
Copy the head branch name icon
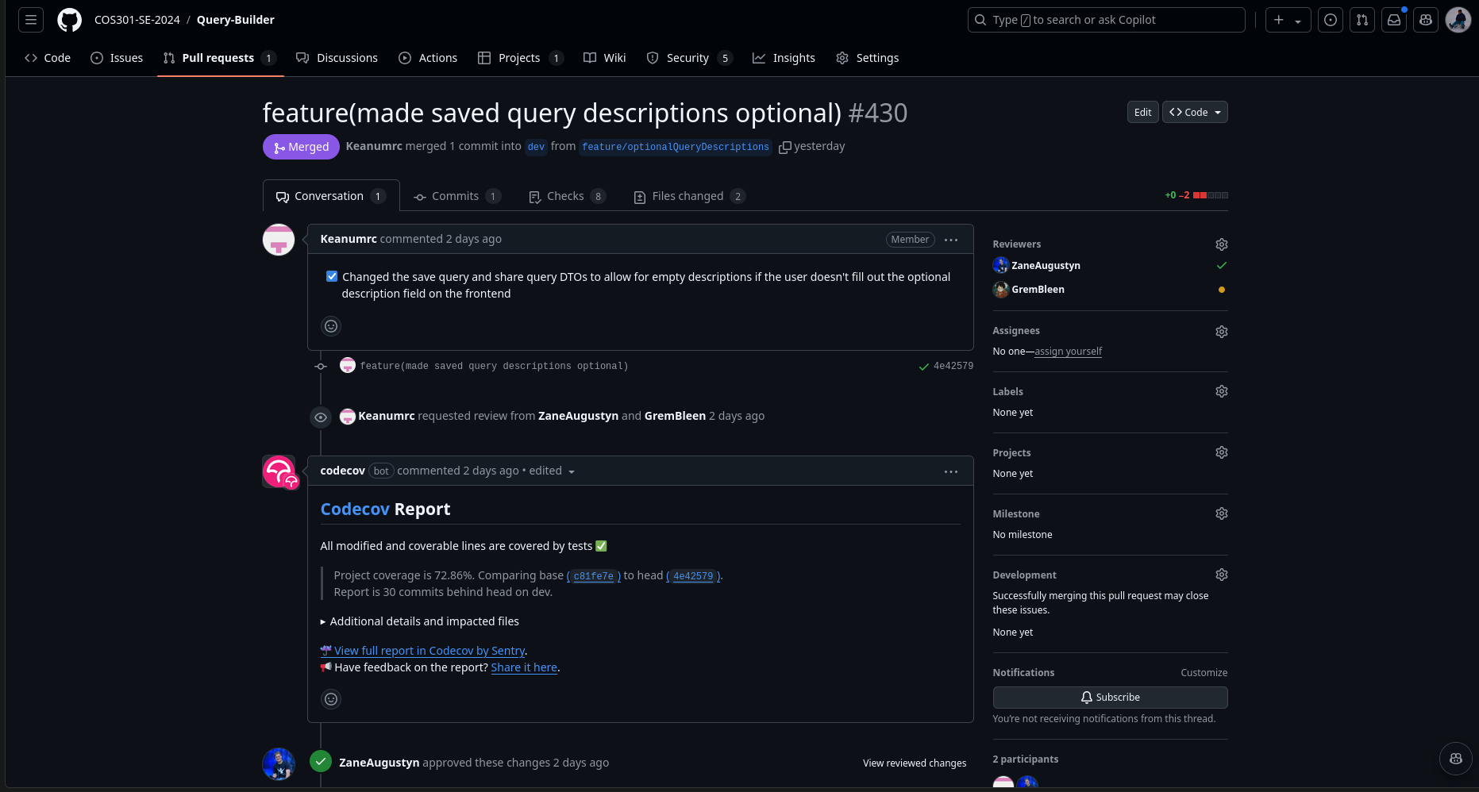click(x=784, y=147)
